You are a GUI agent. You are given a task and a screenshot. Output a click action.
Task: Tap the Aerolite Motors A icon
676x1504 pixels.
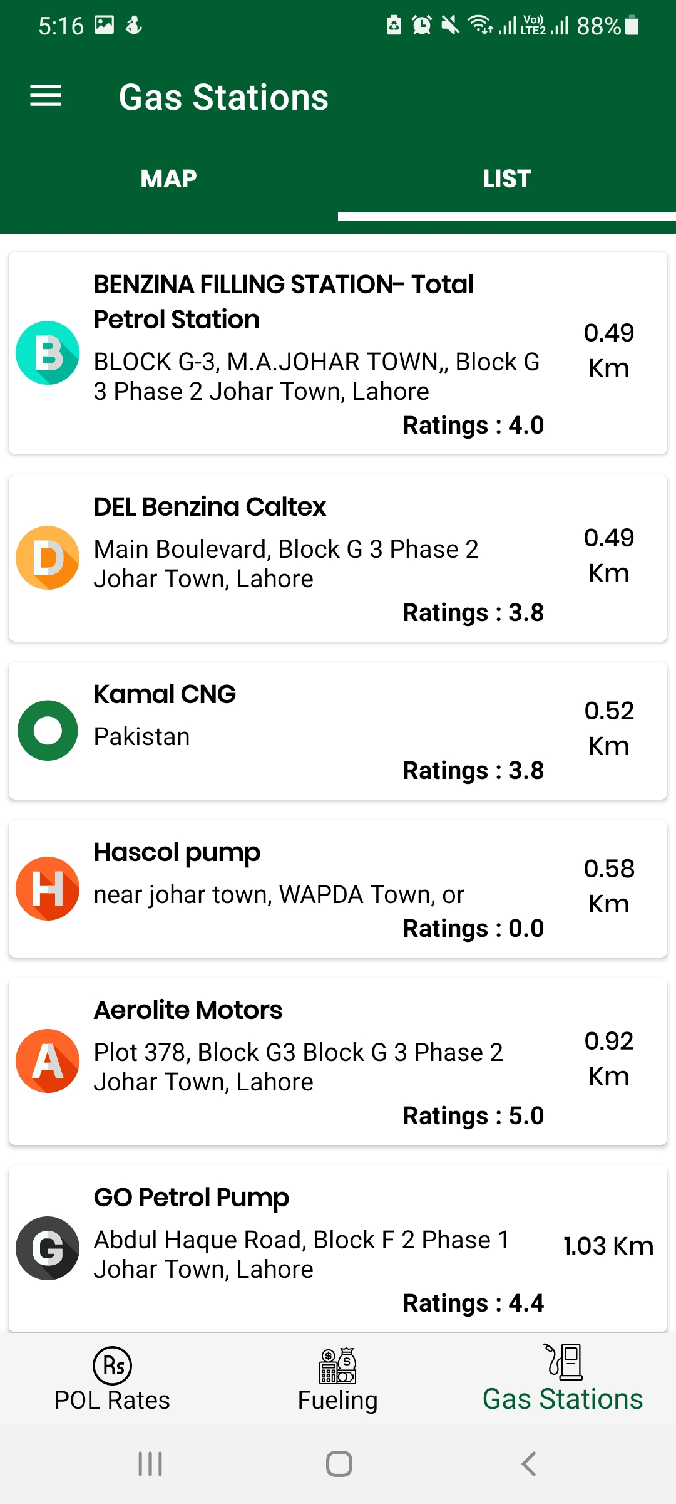click(x=48, y=1061)
